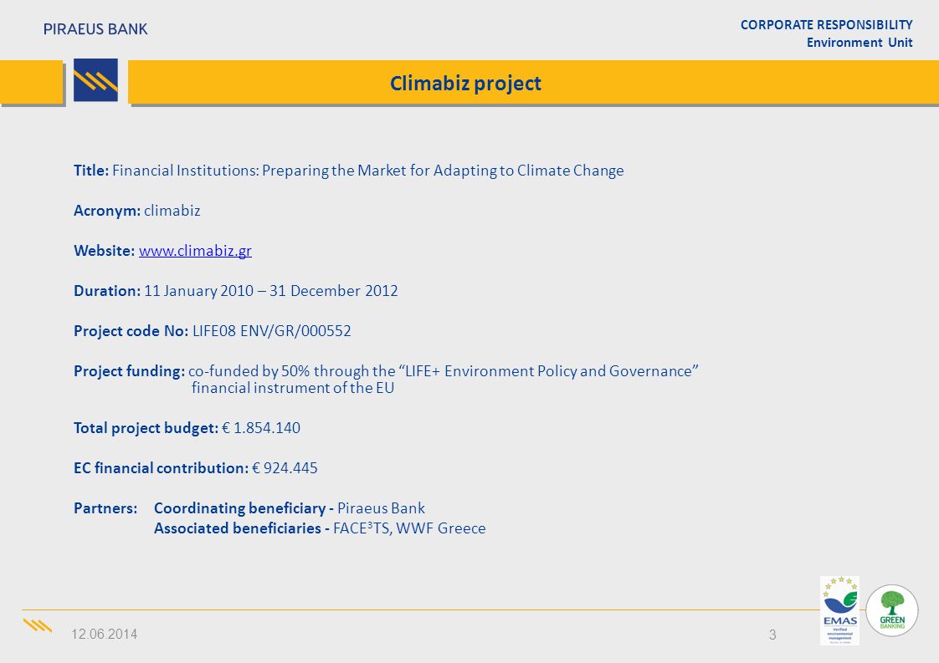Select project code 'LIFE08 ENV/GR/000552'
The width and height of the screenshot is (939, 663).
pos(272,331)
